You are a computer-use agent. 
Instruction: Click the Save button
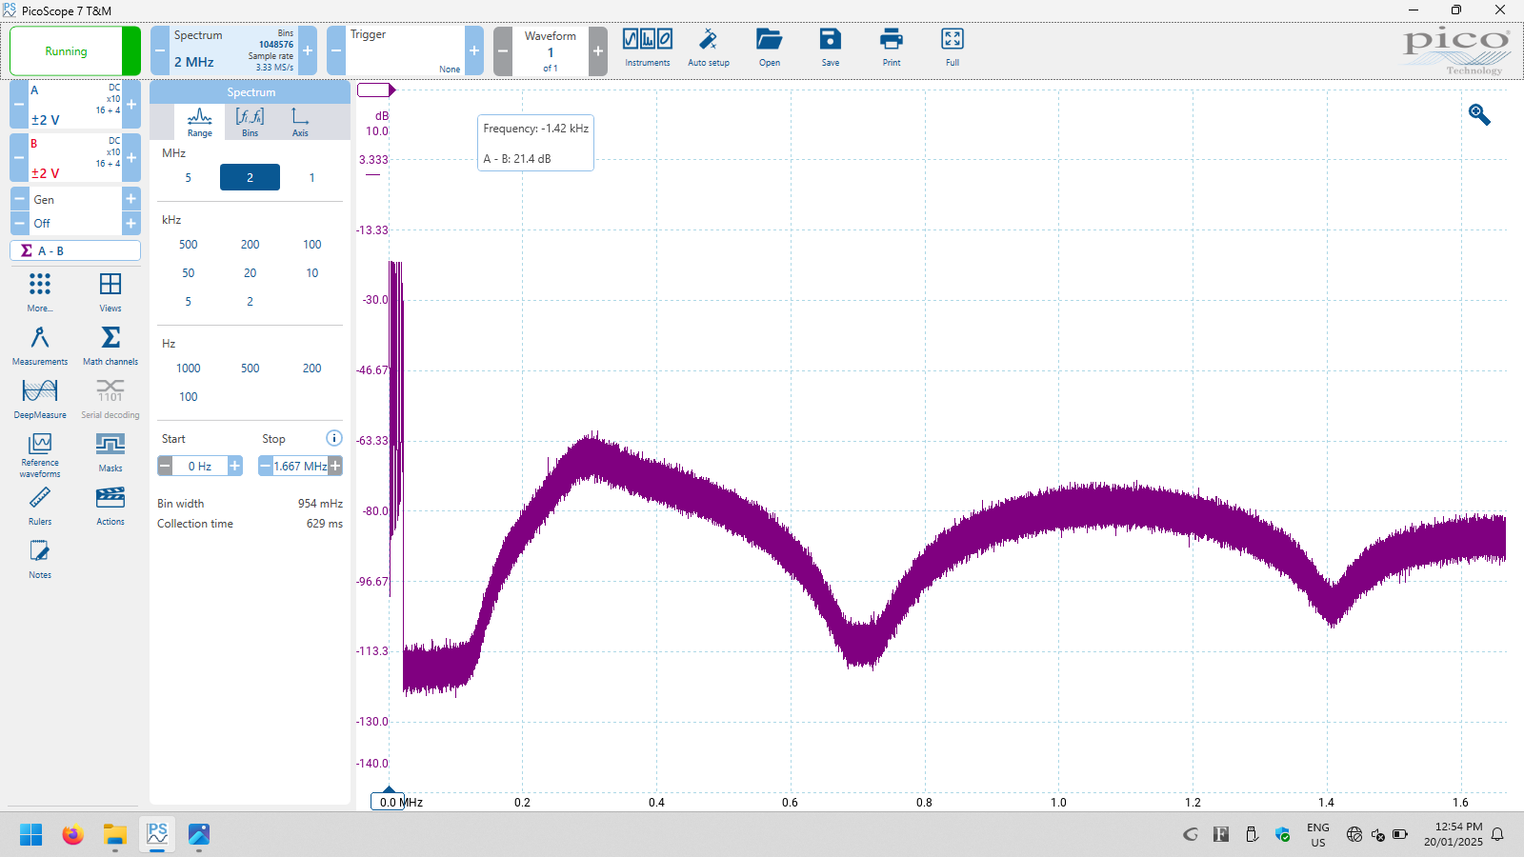(831, 48)
